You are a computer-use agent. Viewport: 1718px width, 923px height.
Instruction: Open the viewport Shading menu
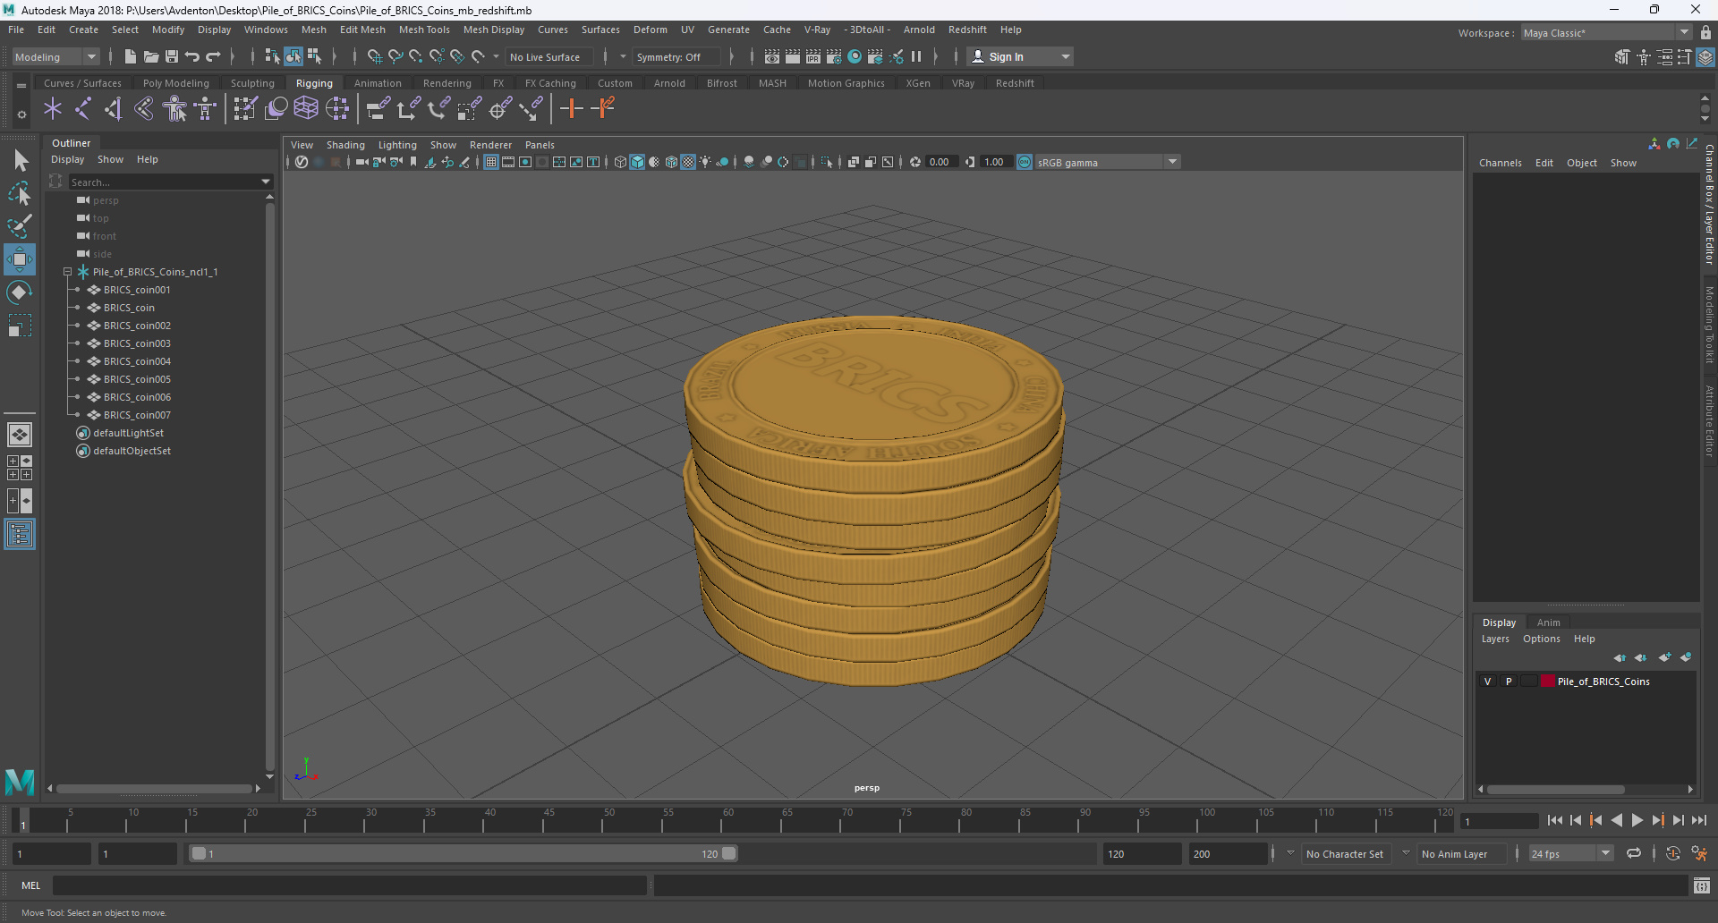click(345, 145)
